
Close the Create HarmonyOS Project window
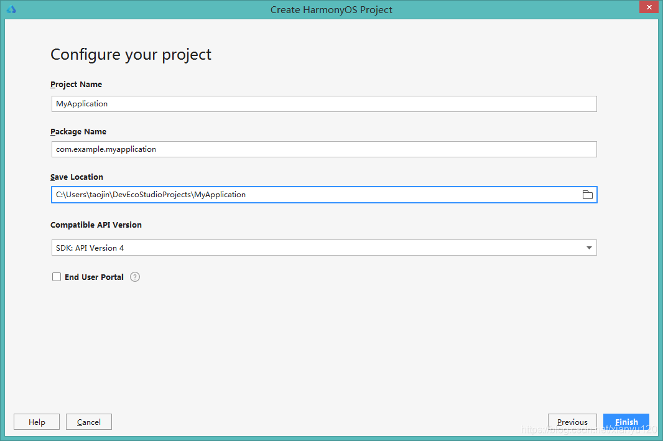[x=649, y=7]
